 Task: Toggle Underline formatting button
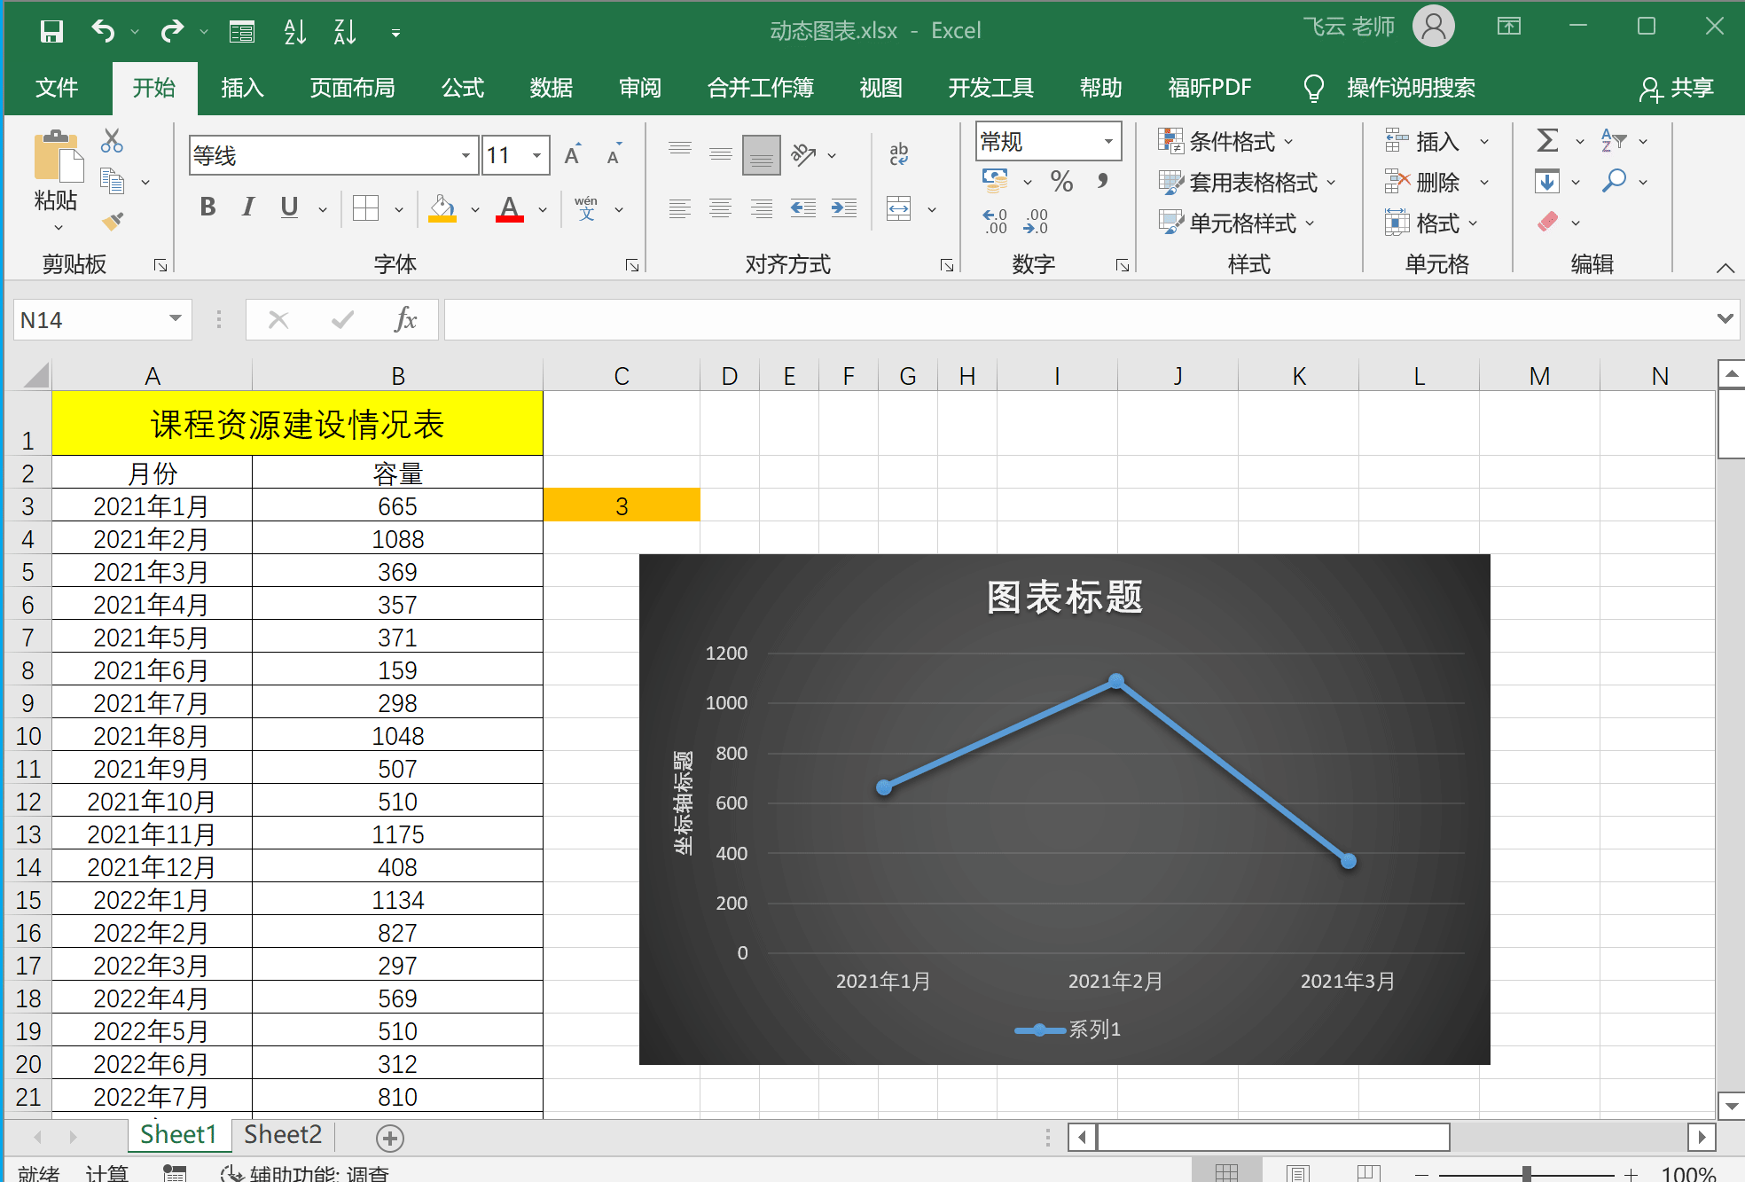[289, 207]
